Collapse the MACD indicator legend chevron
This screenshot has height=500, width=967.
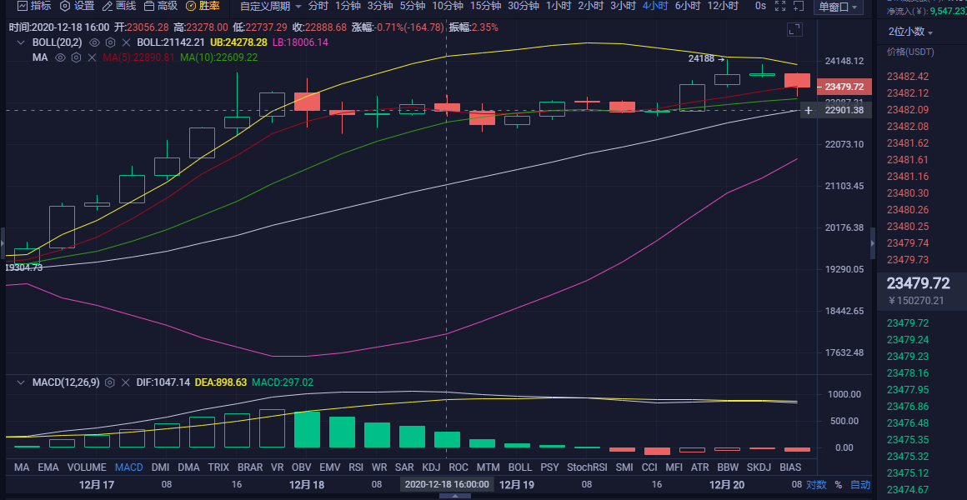(21, 382)
